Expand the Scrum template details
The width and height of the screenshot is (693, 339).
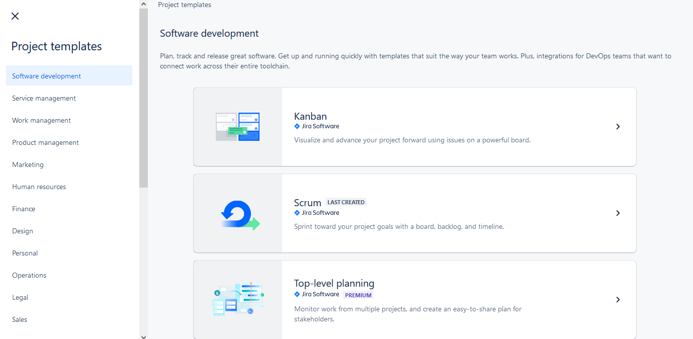(618, 213)
